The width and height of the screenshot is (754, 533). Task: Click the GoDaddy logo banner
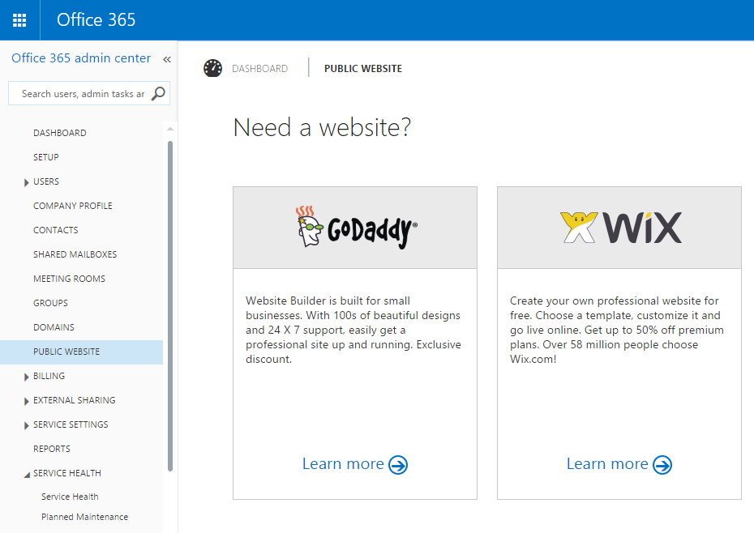[355, 228]
